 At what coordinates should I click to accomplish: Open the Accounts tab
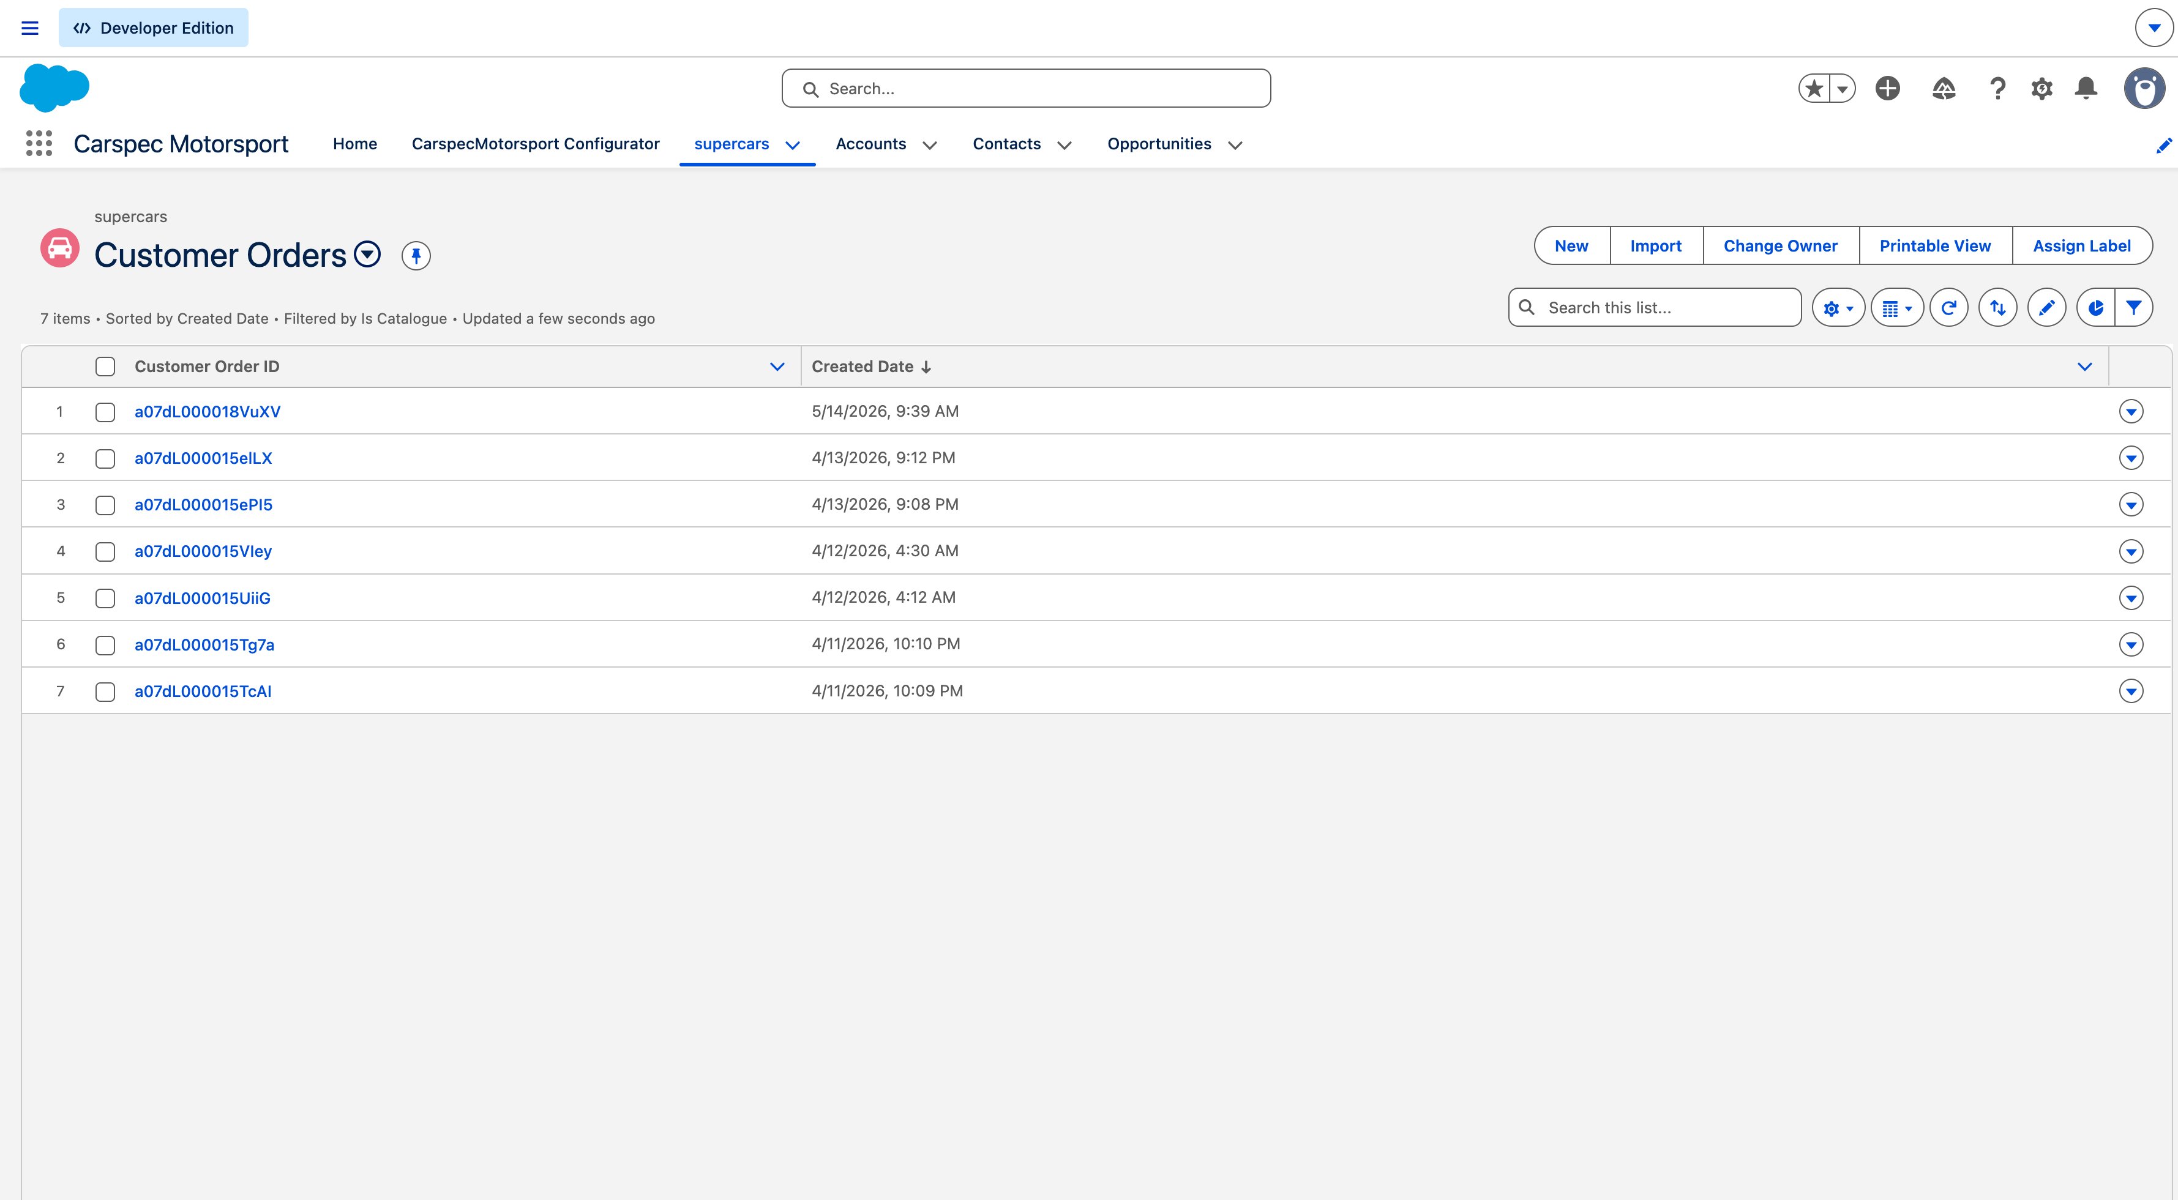(x=871, y=144)
